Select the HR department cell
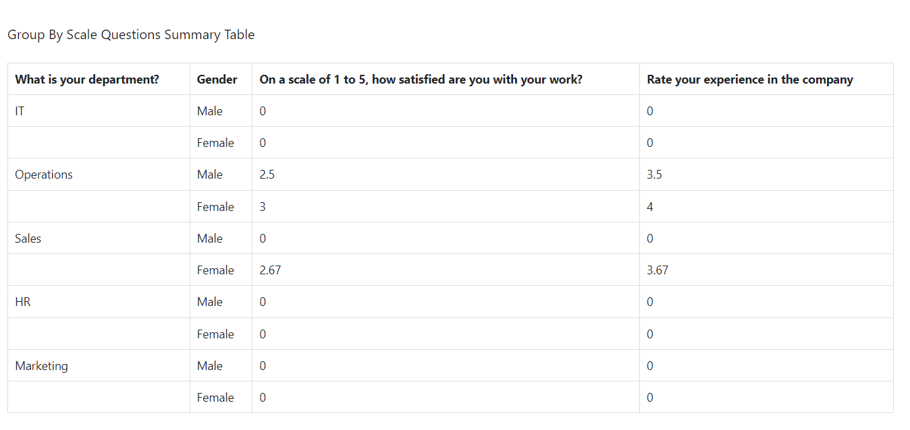910x430 pixels. [x=23, y=302]
